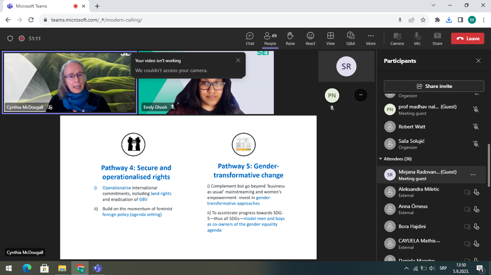Toggle the Camera on
Screen dimensions: 491x275
pyautogui.click(x=397, y=38)
